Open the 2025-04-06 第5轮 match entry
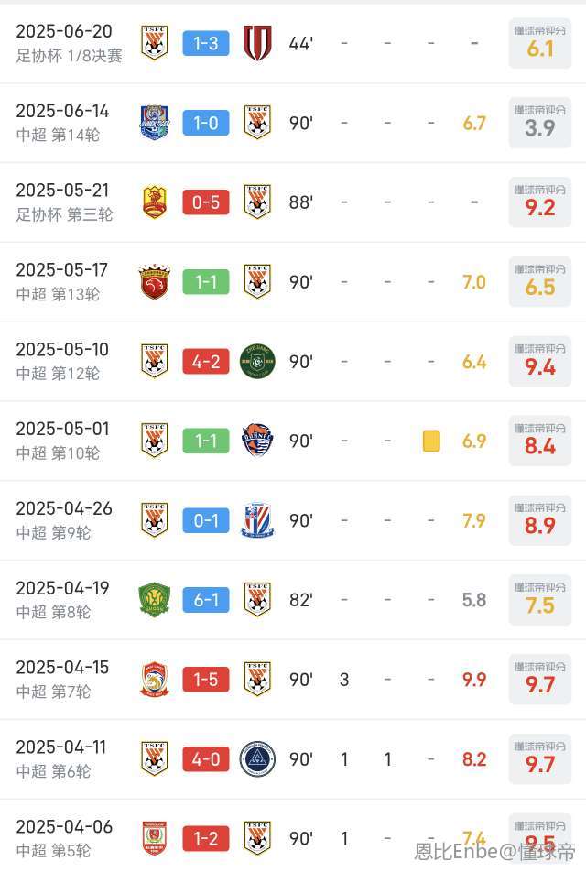586x872 pixels. (x=293, y=836)
